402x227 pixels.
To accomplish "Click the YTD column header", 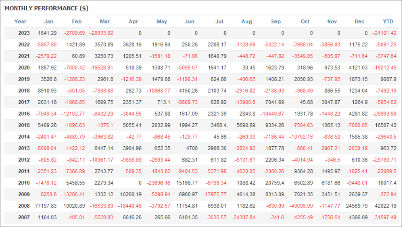I will pos(388,22).
